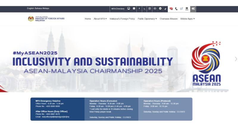The height and width of the screenshot is (132, 238).
Task: Open the YouTube icon
Action: (155, 9)
